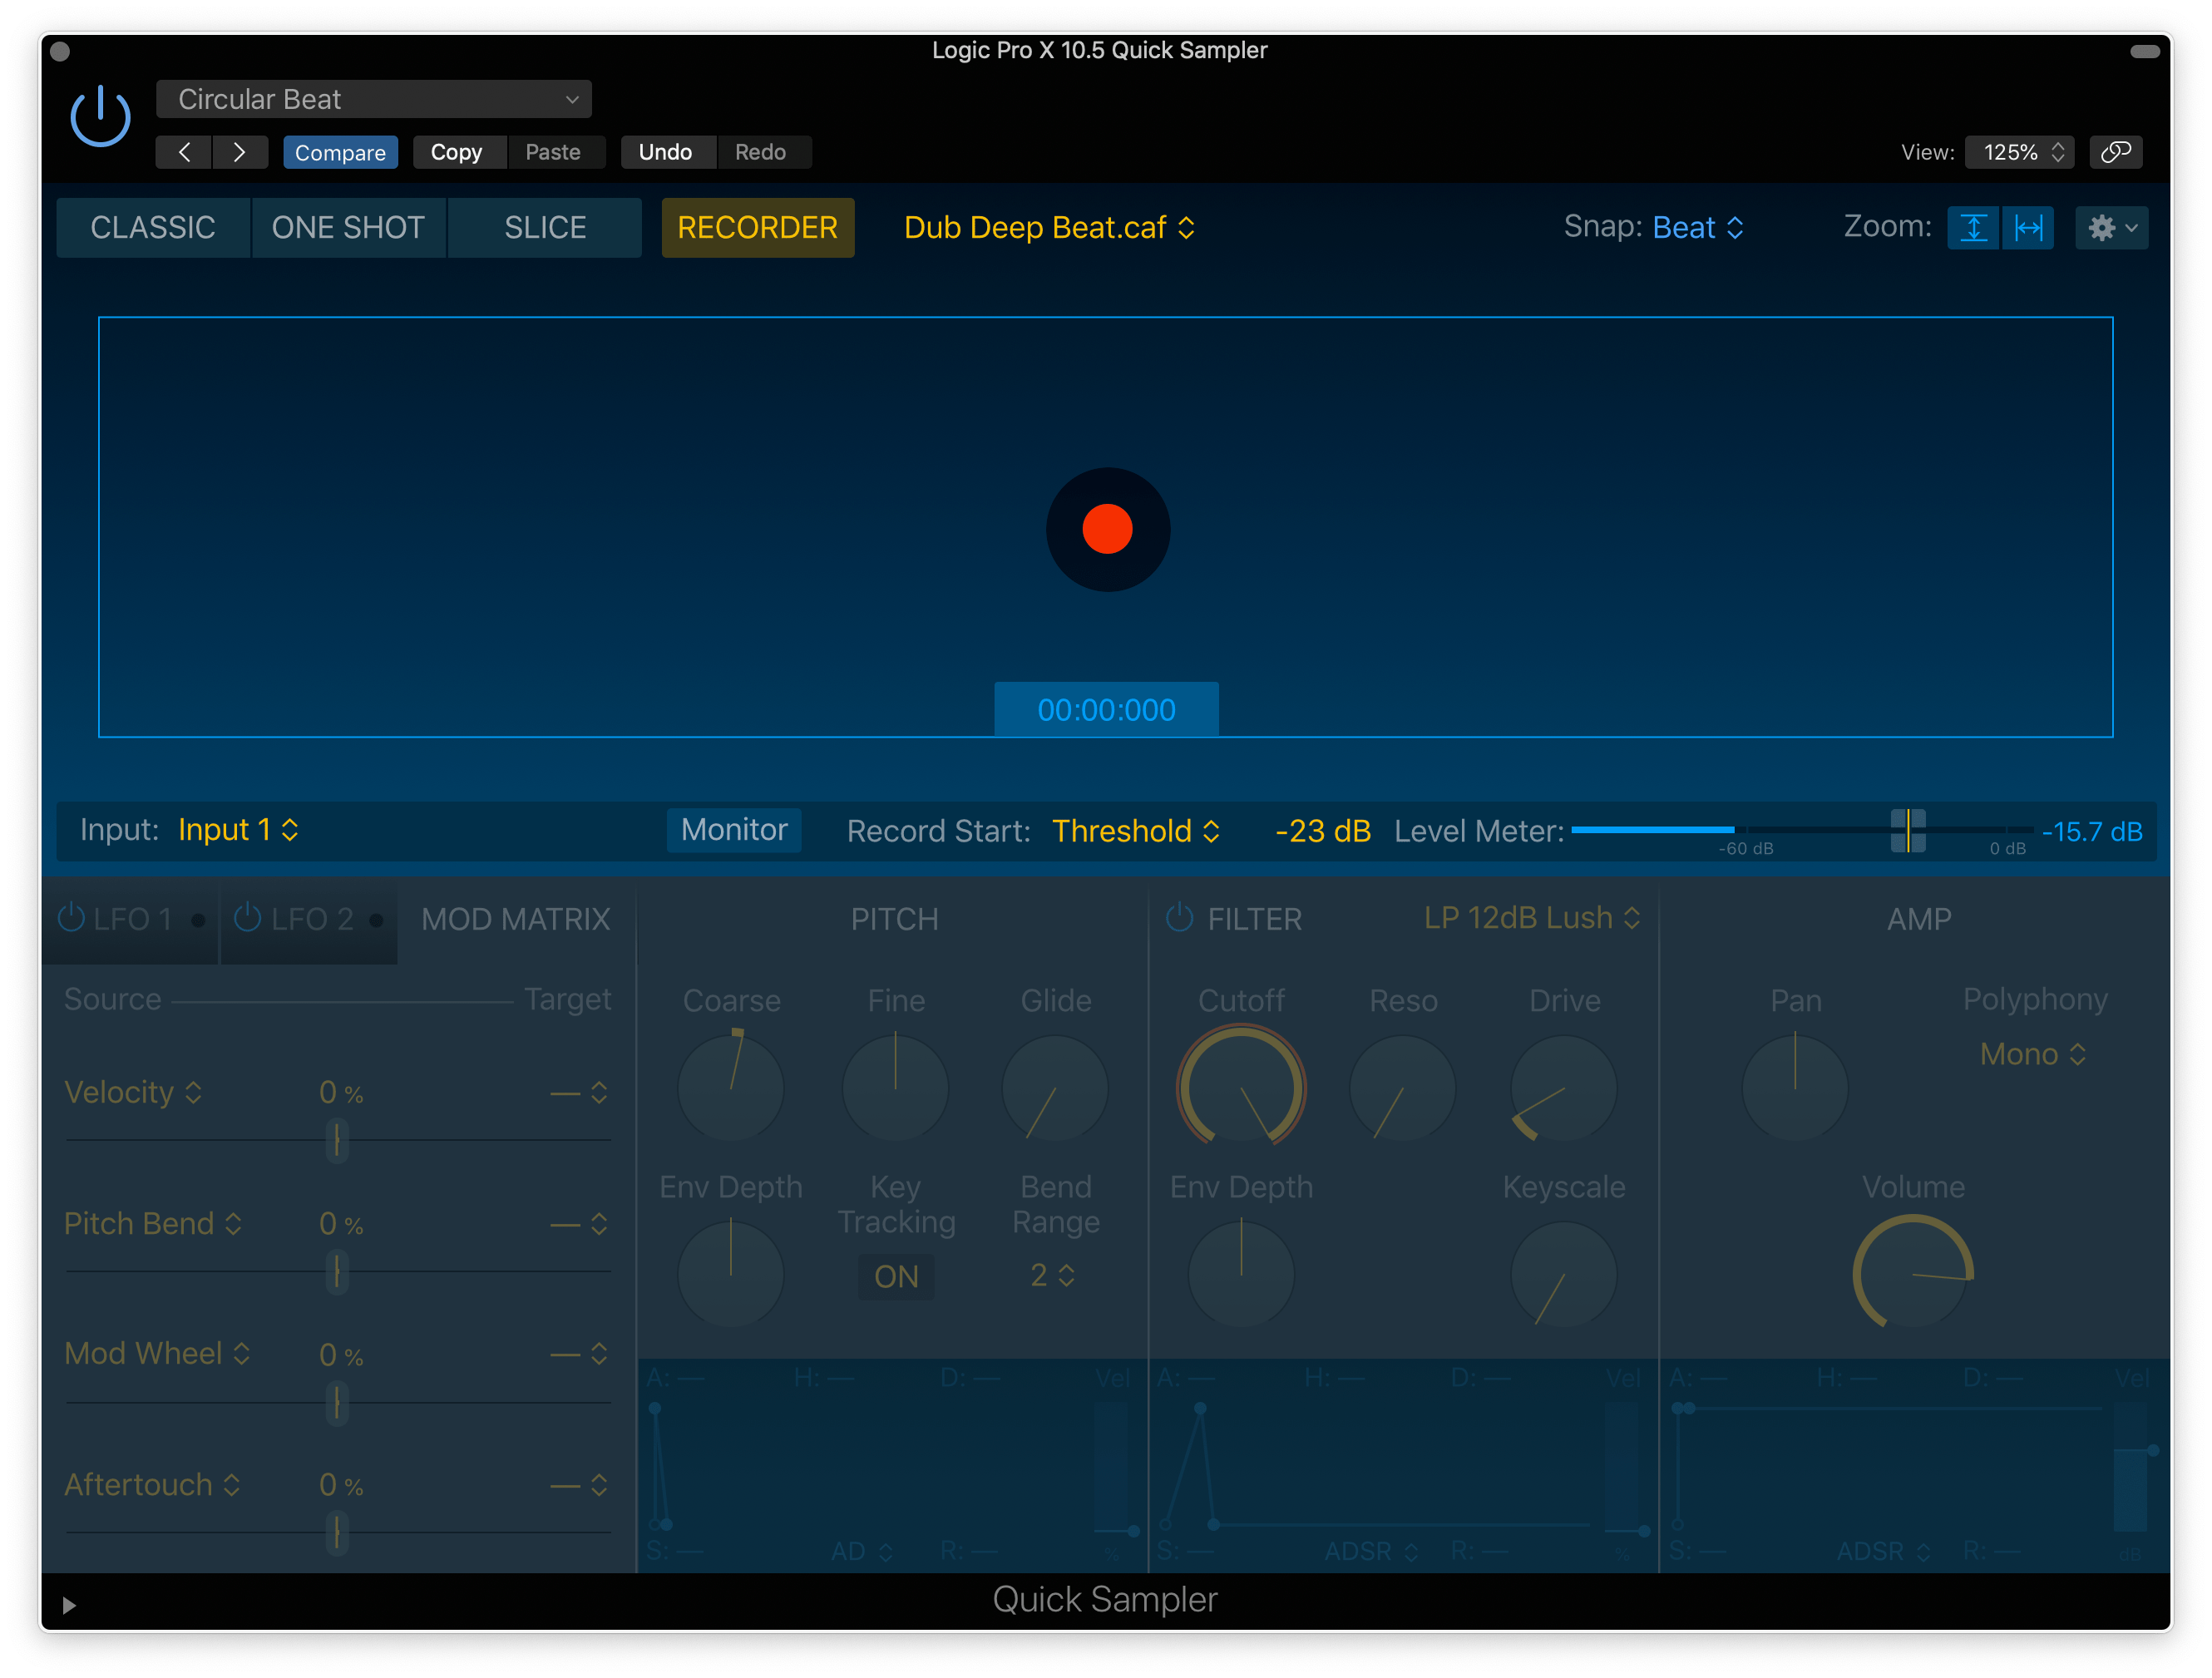The width and height of the screenshot is (2212, 1678).
Task: Switch to the CLASSIC tab
Action: [x=152, y=227]
